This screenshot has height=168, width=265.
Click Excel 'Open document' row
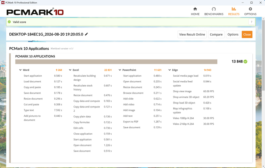pyautogui.click(x=92, y=145)
